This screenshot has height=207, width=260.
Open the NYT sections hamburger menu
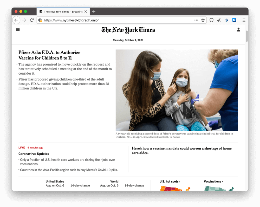point(18,30)
